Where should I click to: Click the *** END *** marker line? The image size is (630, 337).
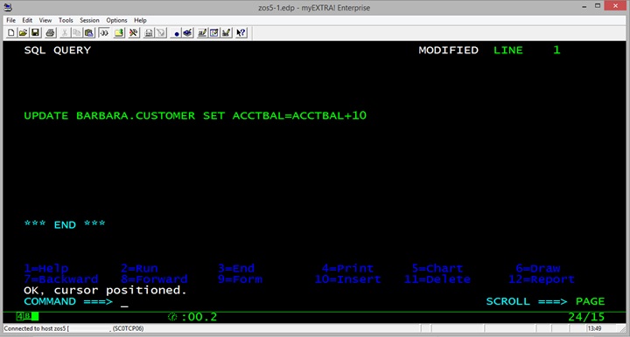[65, 224]
